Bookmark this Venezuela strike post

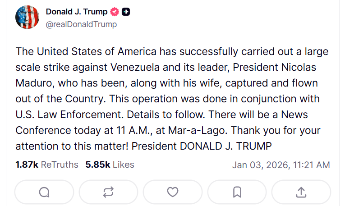point(237,192)
